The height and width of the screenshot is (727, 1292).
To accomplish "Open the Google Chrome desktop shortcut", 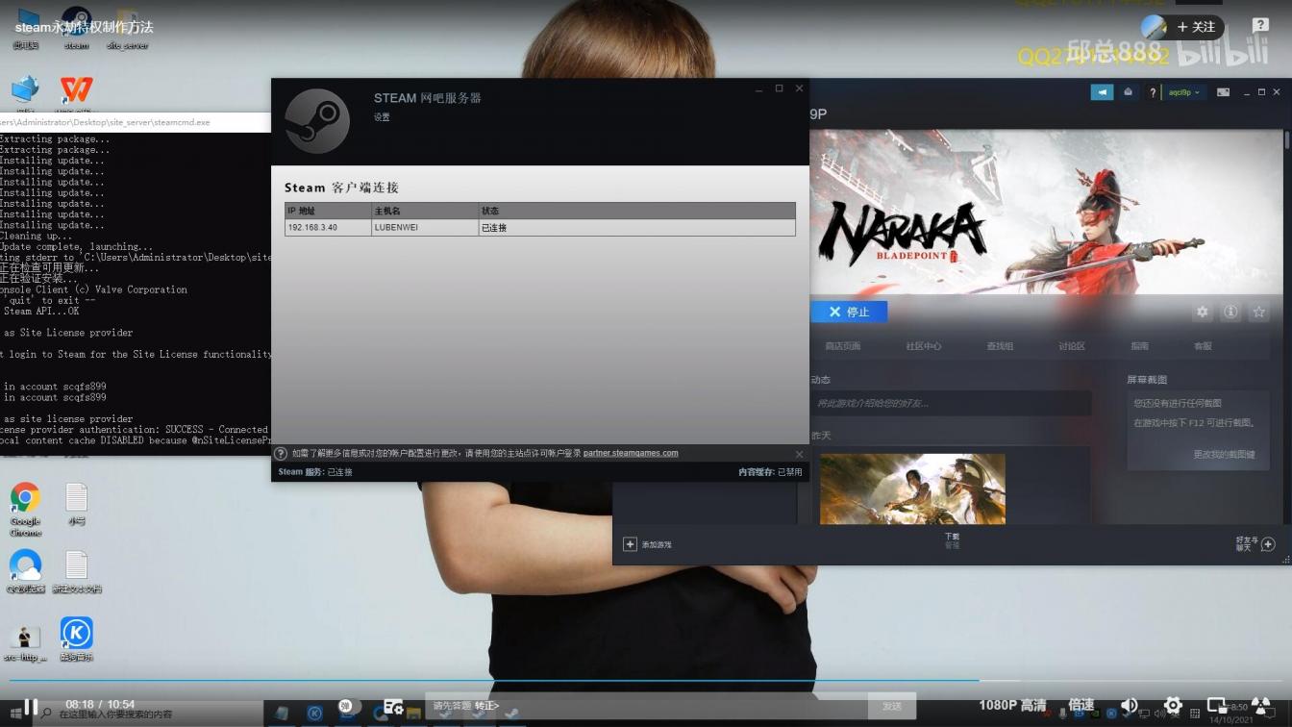I will pos(26,510).
